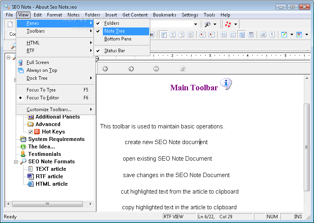Expand the HTML submenu
This screenshot has width=314, height=223.
click(x=56, y=43)
